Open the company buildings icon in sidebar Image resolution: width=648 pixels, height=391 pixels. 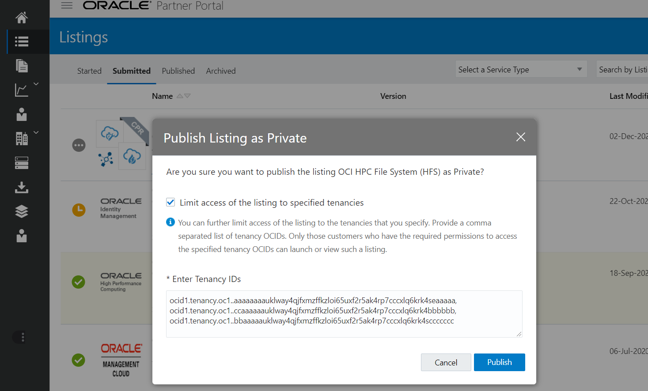[x=21, y=139]
